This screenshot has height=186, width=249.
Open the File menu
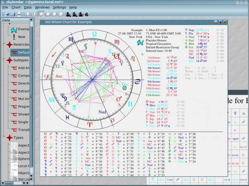click(x=5, y=7)
